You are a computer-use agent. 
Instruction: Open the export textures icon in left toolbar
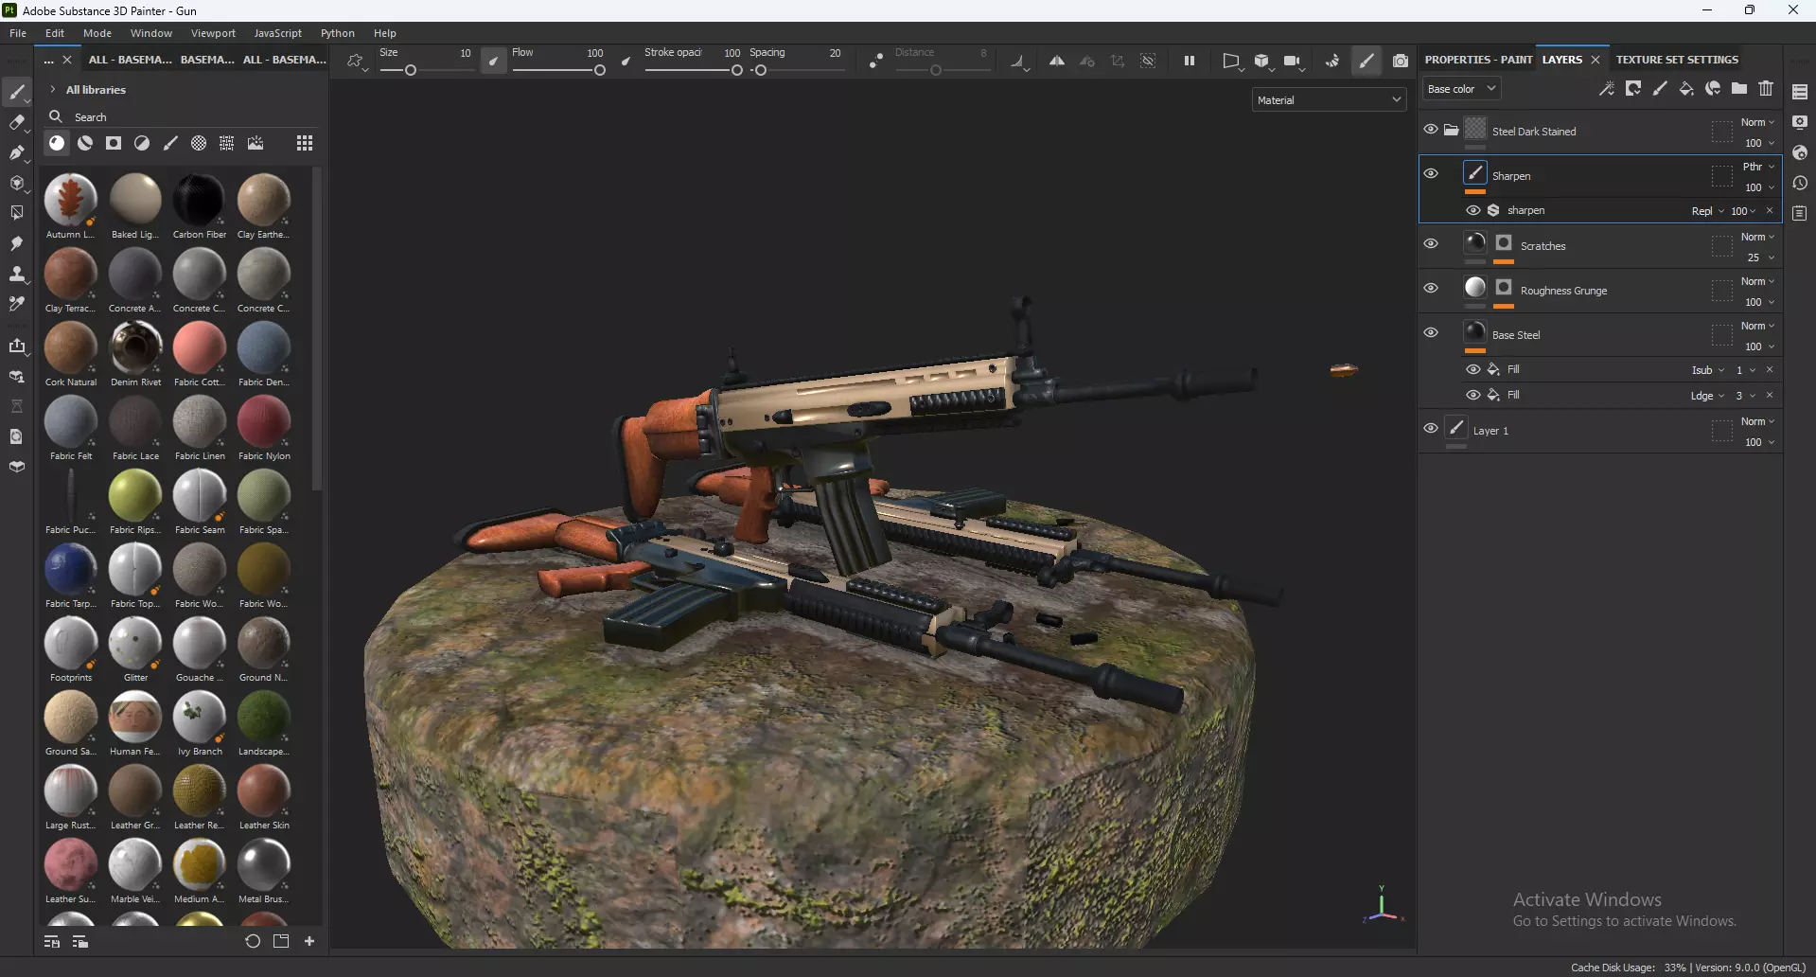tap(17, 346)
